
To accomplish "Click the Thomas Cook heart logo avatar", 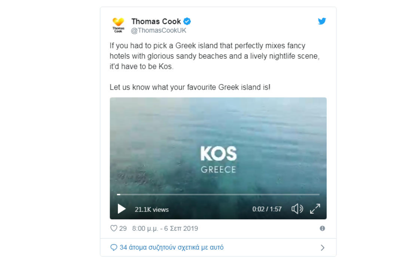I will coord(118,25).
